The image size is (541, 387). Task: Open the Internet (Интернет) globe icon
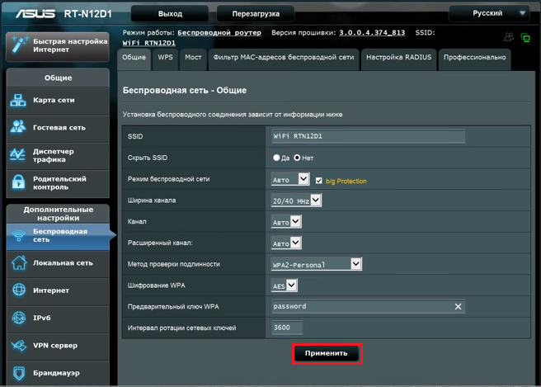pyautogui.click(x=18, y=290)
